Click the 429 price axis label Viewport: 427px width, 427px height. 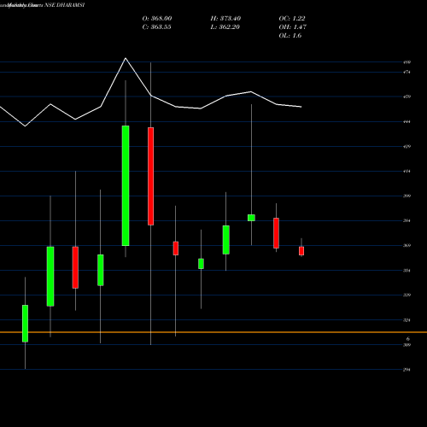click(x=407, y=147)
